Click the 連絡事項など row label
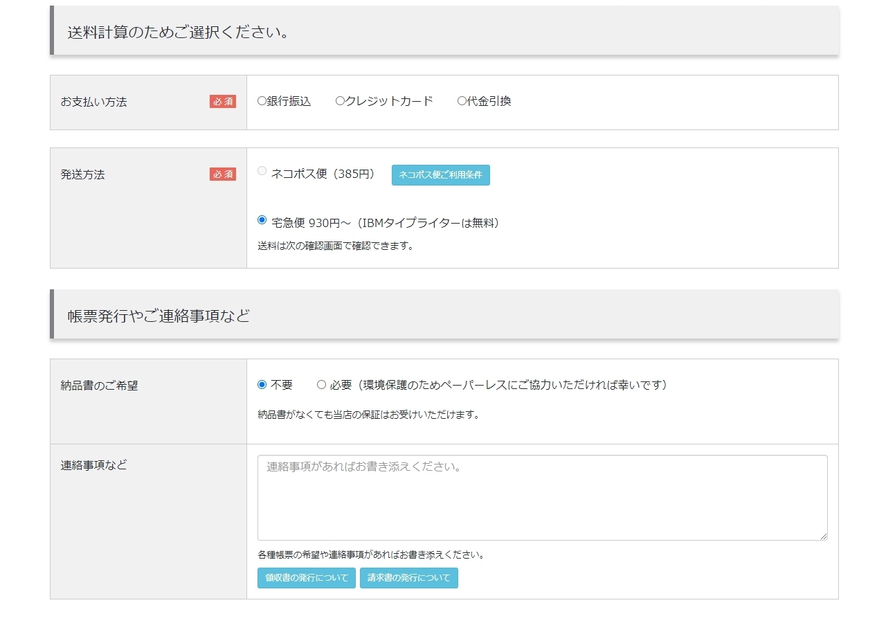This screenshot has width=886, height=623. pyautogui.click(x=93, y=465)
